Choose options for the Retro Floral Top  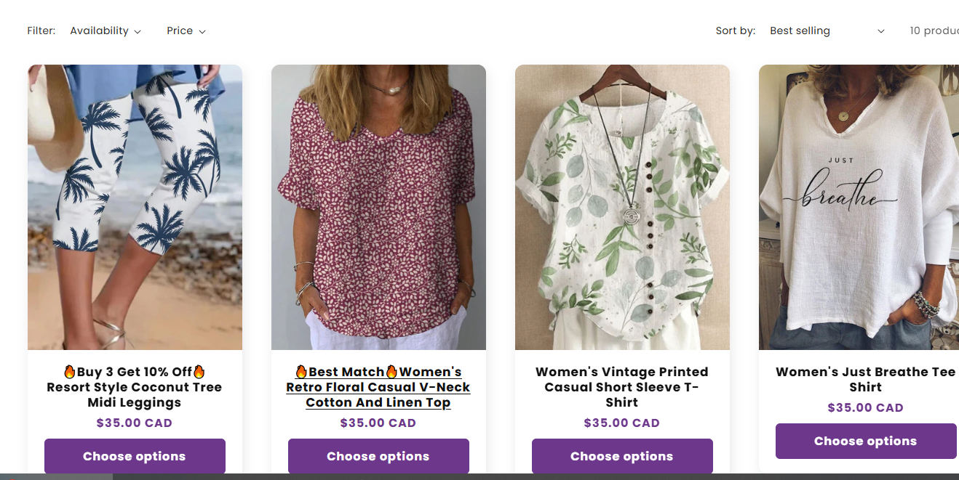378,456
